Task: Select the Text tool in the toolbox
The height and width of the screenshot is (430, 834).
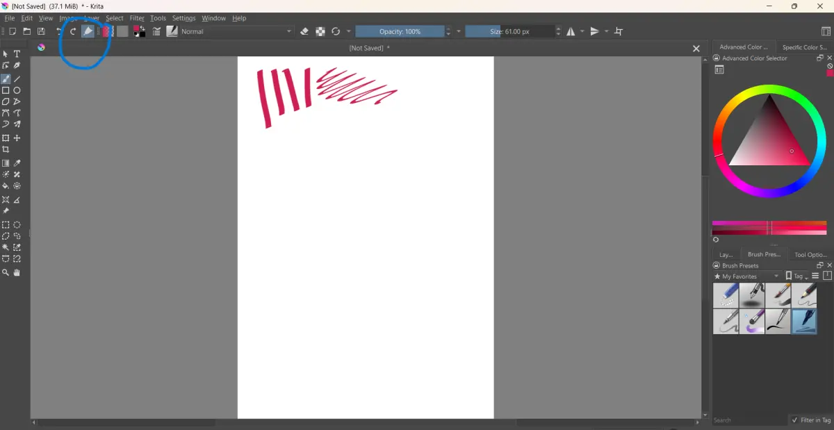Action: [17, 54]
